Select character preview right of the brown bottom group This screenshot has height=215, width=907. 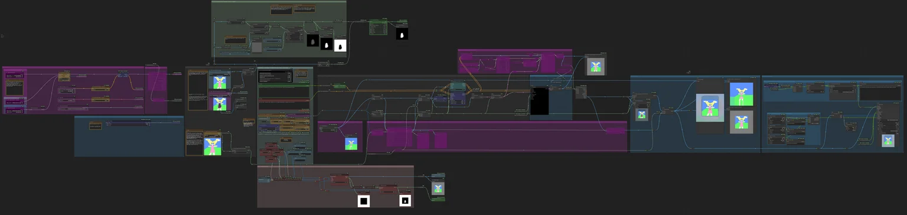pos(438,188)
